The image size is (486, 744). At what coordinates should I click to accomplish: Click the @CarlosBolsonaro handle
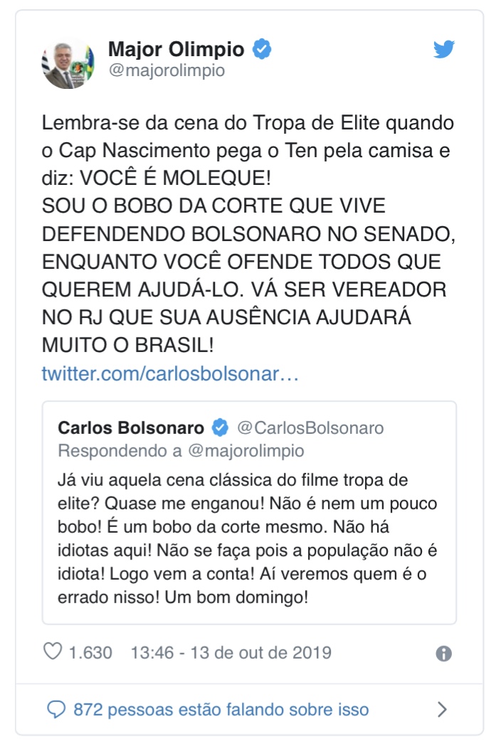(x=310, y=428)
